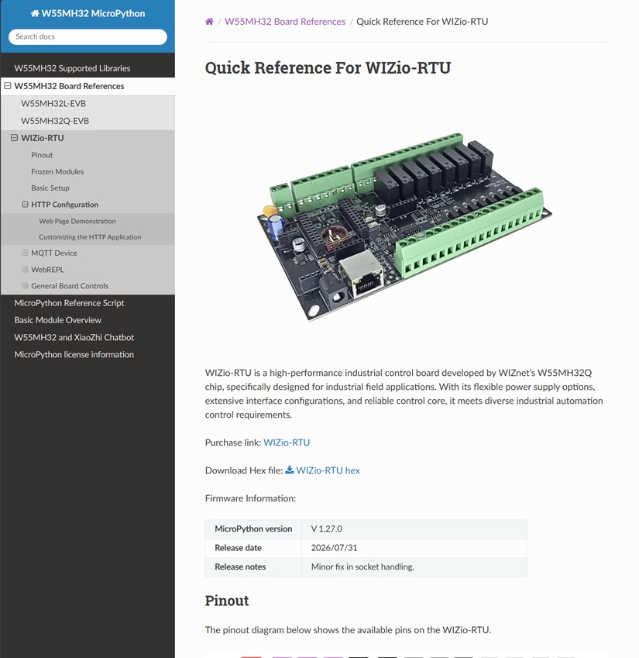The image size is (639, 658).
Task: Click the Release notes table label
Action: pos(240,567)
